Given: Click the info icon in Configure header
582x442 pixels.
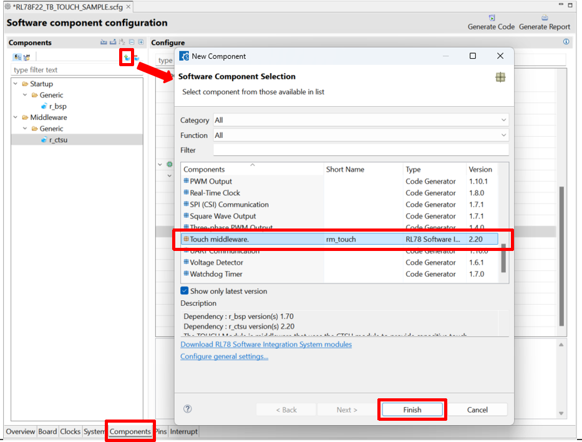Looking at the screenshot, I should 566,42.
